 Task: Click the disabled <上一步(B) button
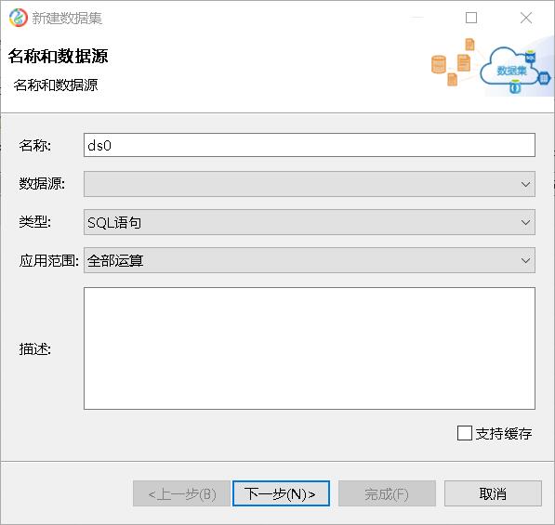(x=181, y=493)
